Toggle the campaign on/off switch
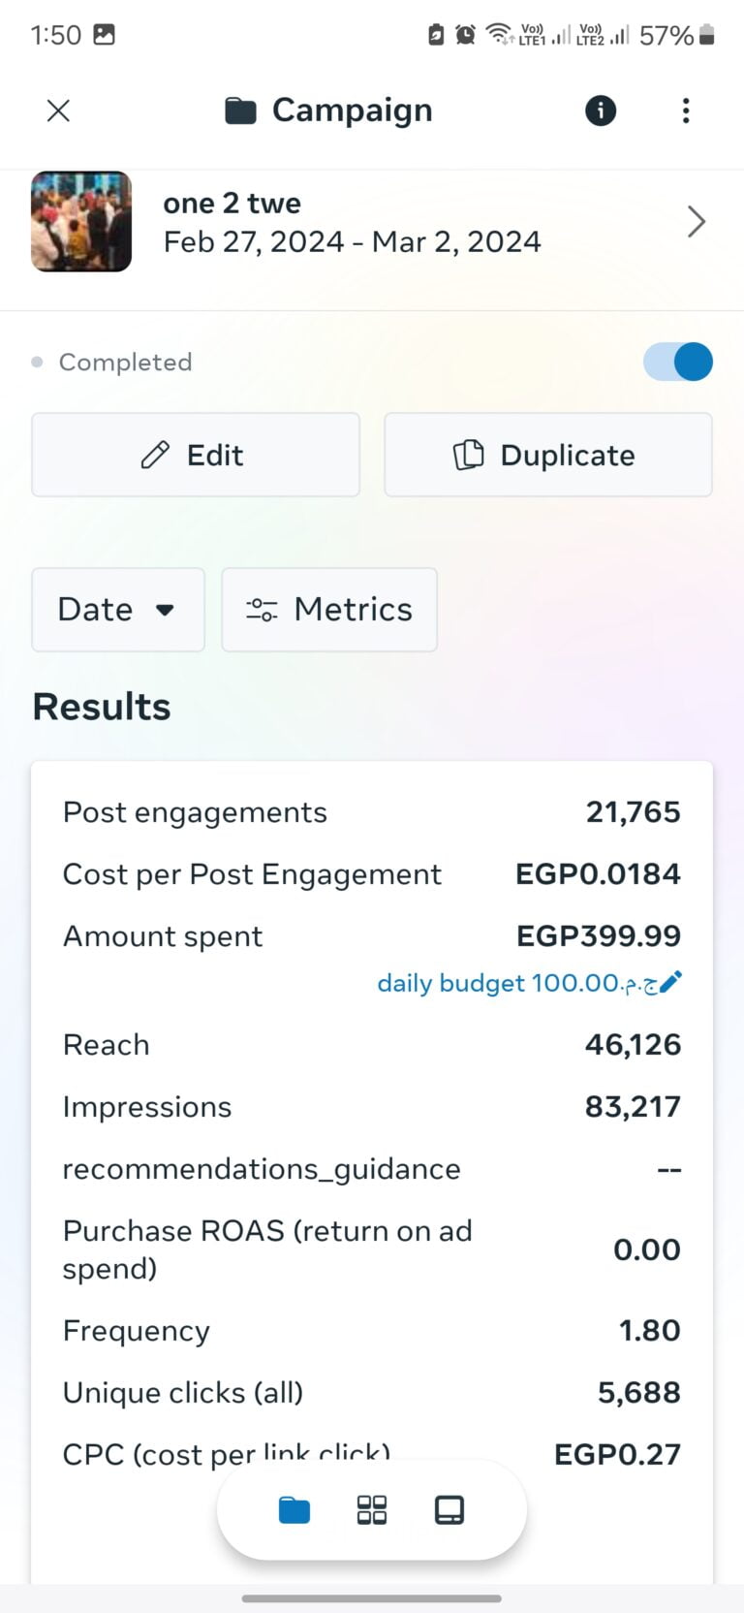The image size is (744, 1613). (x=678, y=362)
